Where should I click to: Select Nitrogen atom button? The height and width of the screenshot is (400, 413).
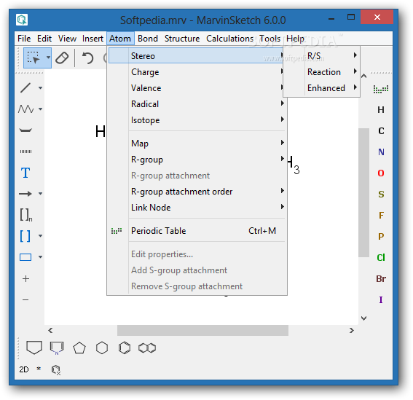tap(381, 152)
